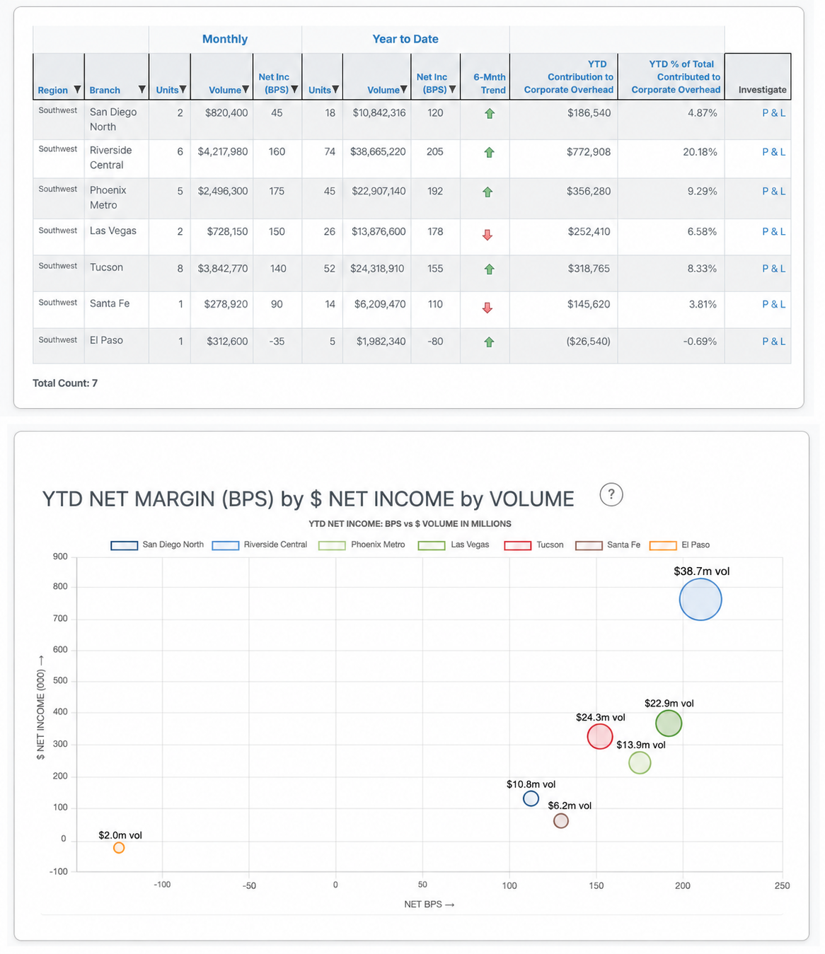Select the $6.2m vol Santa Fe bubble
Image resolution: width=825 pixels, height=954 pixels.
pyautogui.click(x=561, y=821)
